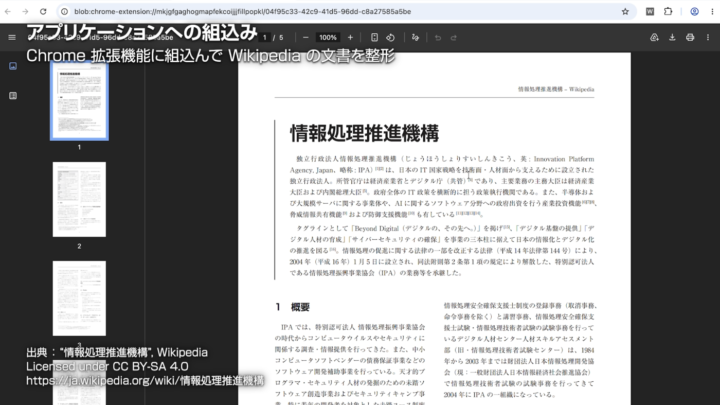This screenshot has height=405, width=720.
Task: Click the W extension icon in the toolbar
Action: pos(650,11)
